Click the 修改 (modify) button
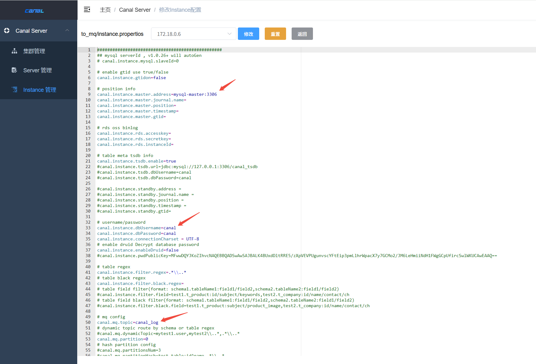The width and height of the screenshot is (536, 364). click(248, 34)
